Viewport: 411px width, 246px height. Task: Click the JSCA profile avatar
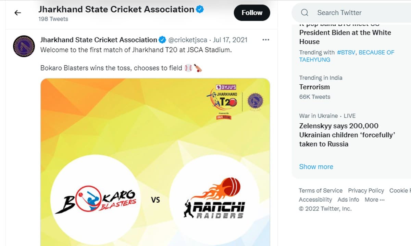point(24,46)
